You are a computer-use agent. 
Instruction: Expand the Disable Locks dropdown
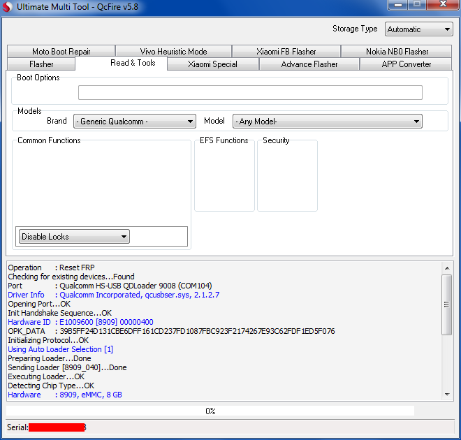[74, 237]
